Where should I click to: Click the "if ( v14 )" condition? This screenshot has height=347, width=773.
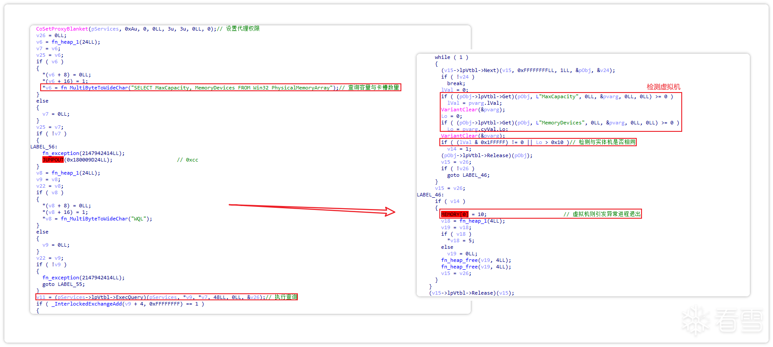click(x=450, y=201)
